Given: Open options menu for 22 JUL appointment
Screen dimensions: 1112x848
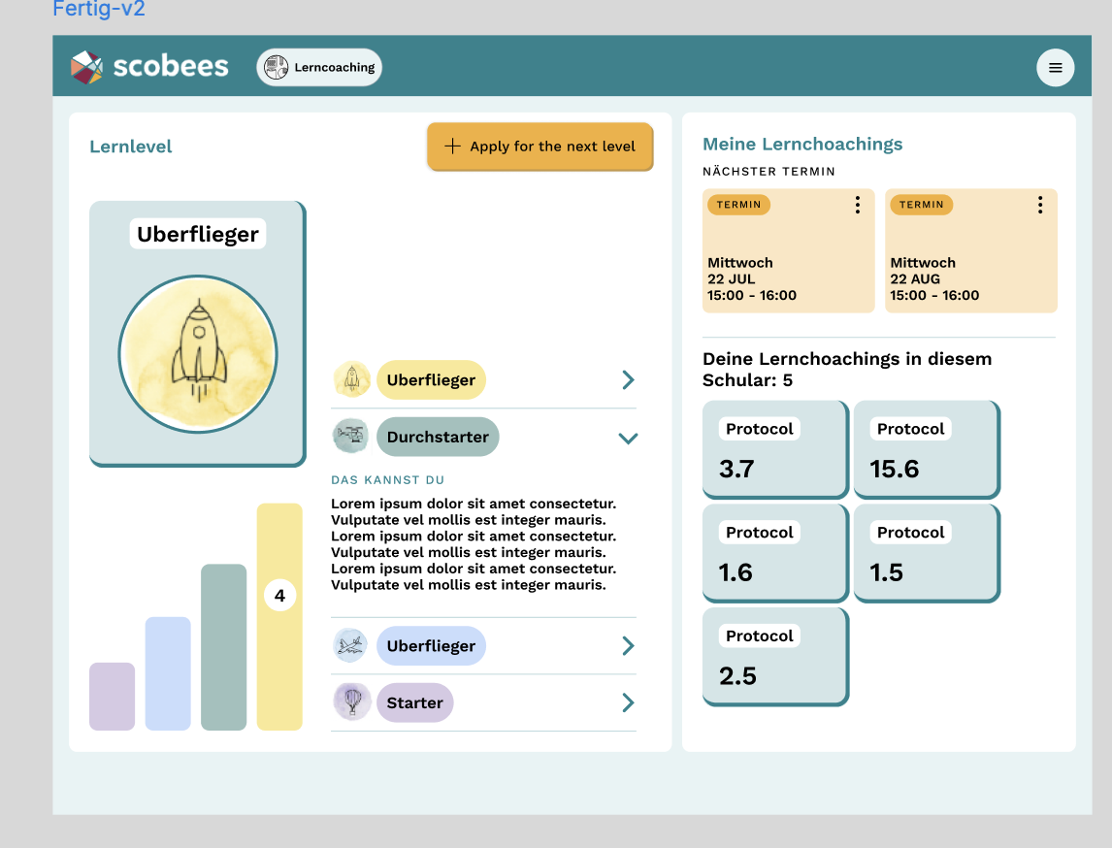Looking at the screenshot, I should (x=857, y=205).
